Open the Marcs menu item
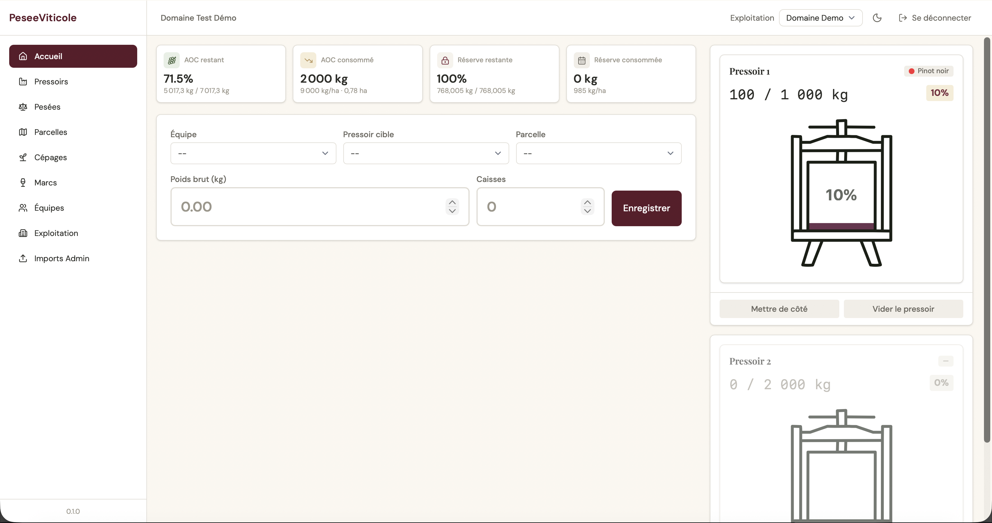Image resolution: width=992 pixels, height=523 pixels. click(73, 183)
